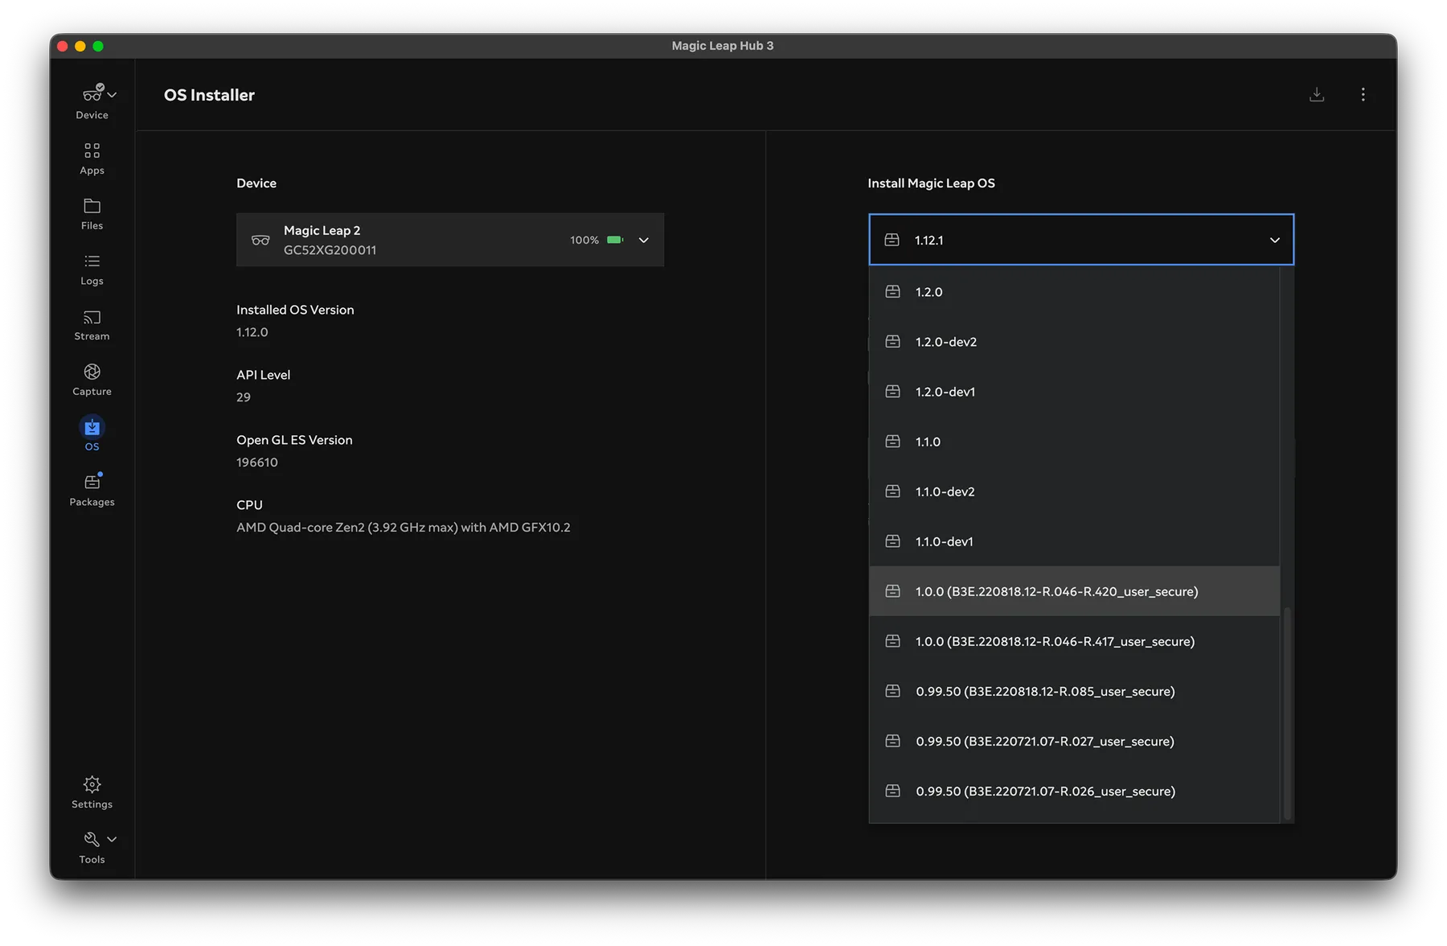Select 1.0.0 build R.420_user_secure
This screenshot has width=1447, height=946.
pos(1074,591)
